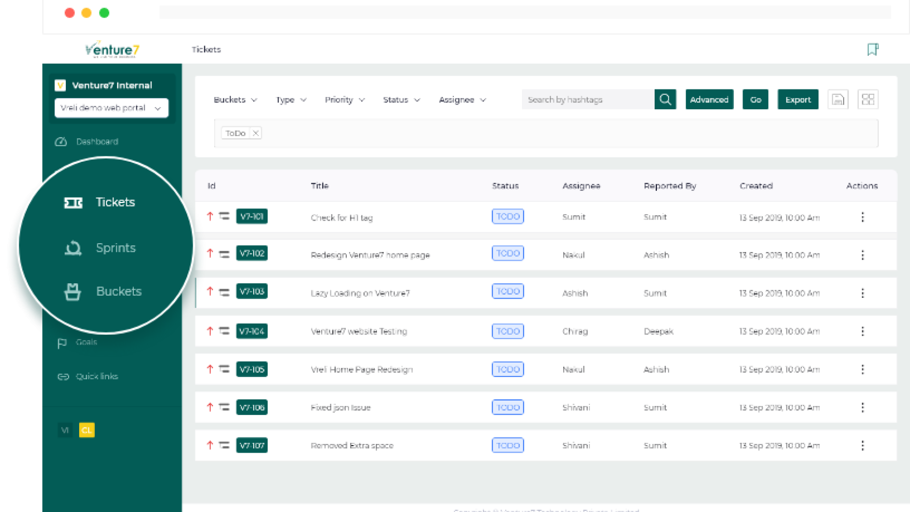
Task: Open Tickets in the sidebar menu
Action: (x=115, y=202)
